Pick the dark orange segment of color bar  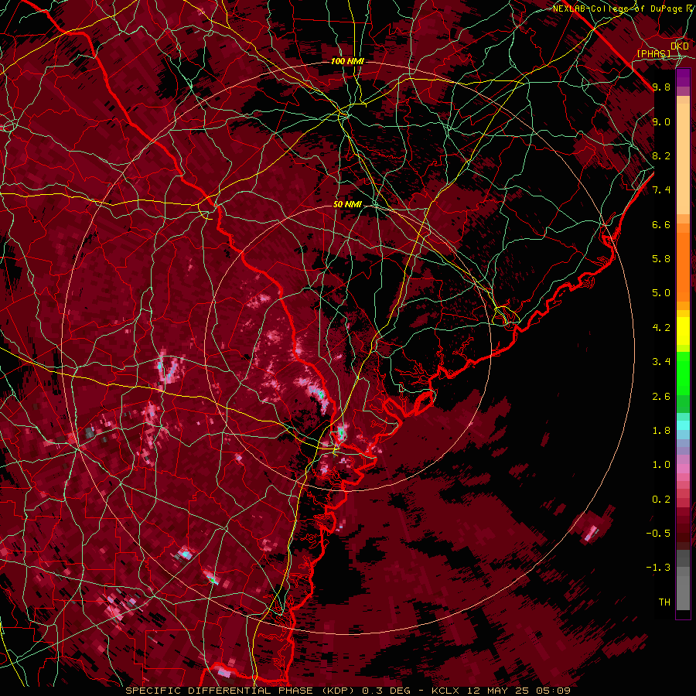click(x=683, y=266)
